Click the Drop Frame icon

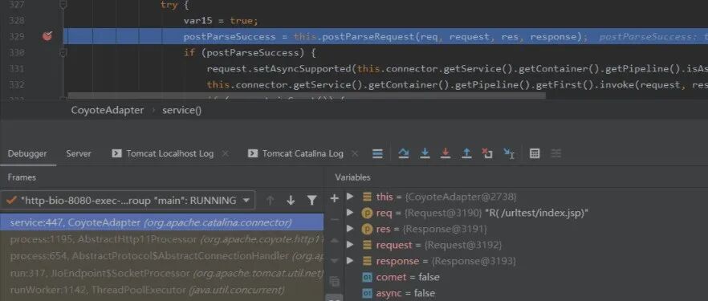(x=487, y=153)
